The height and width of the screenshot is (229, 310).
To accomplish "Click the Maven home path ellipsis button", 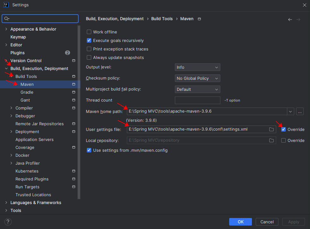I will [300, 111].
